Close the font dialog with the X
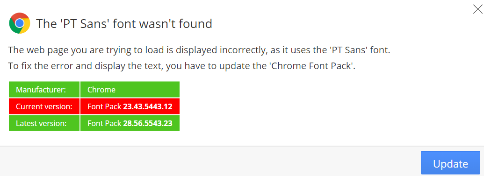This screenshot has height=176, width=484. point(477,9)
